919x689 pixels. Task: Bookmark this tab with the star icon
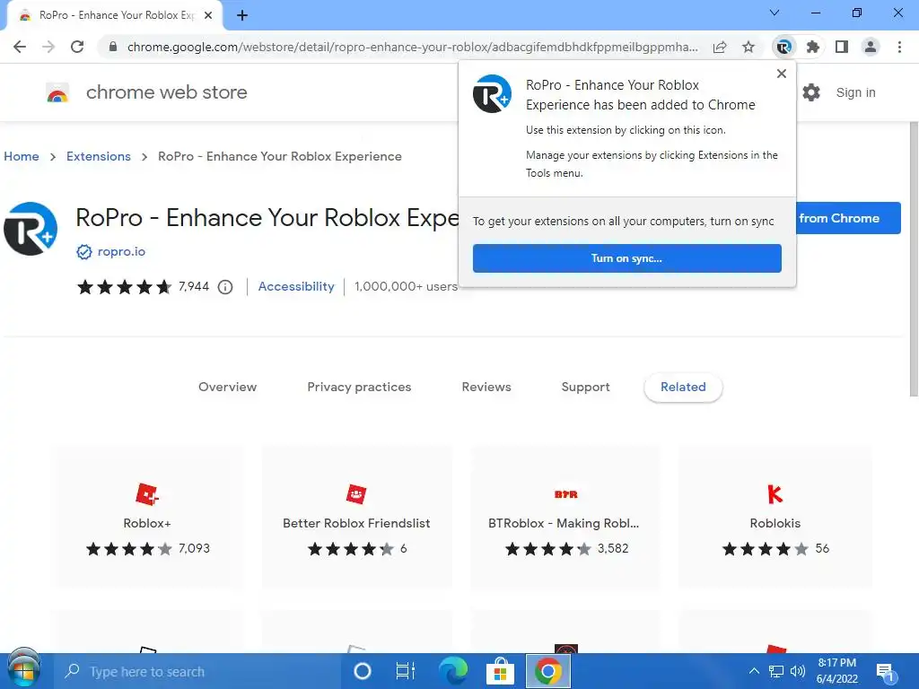(748, 47)
